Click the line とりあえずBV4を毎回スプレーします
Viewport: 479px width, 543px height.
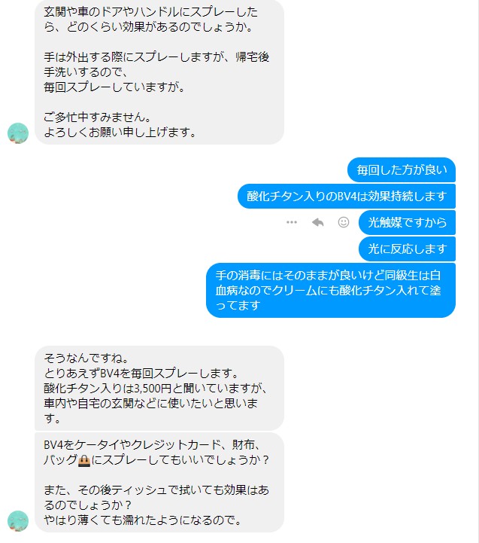pos(141,373)
